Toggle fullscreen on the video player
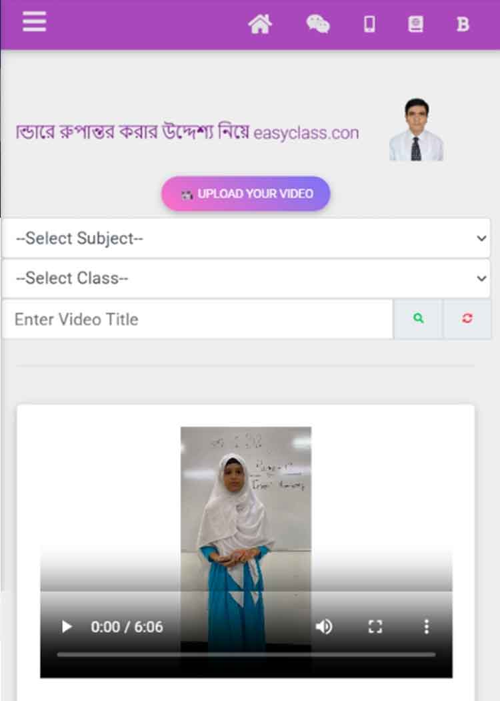Viewport: 500px width, 701px height. click(x=375, y=627)
